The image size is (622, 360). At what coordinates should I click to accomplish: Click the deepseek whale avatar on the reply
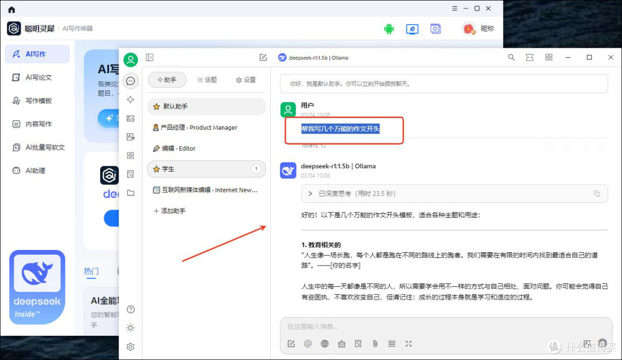tap(288, 170)
